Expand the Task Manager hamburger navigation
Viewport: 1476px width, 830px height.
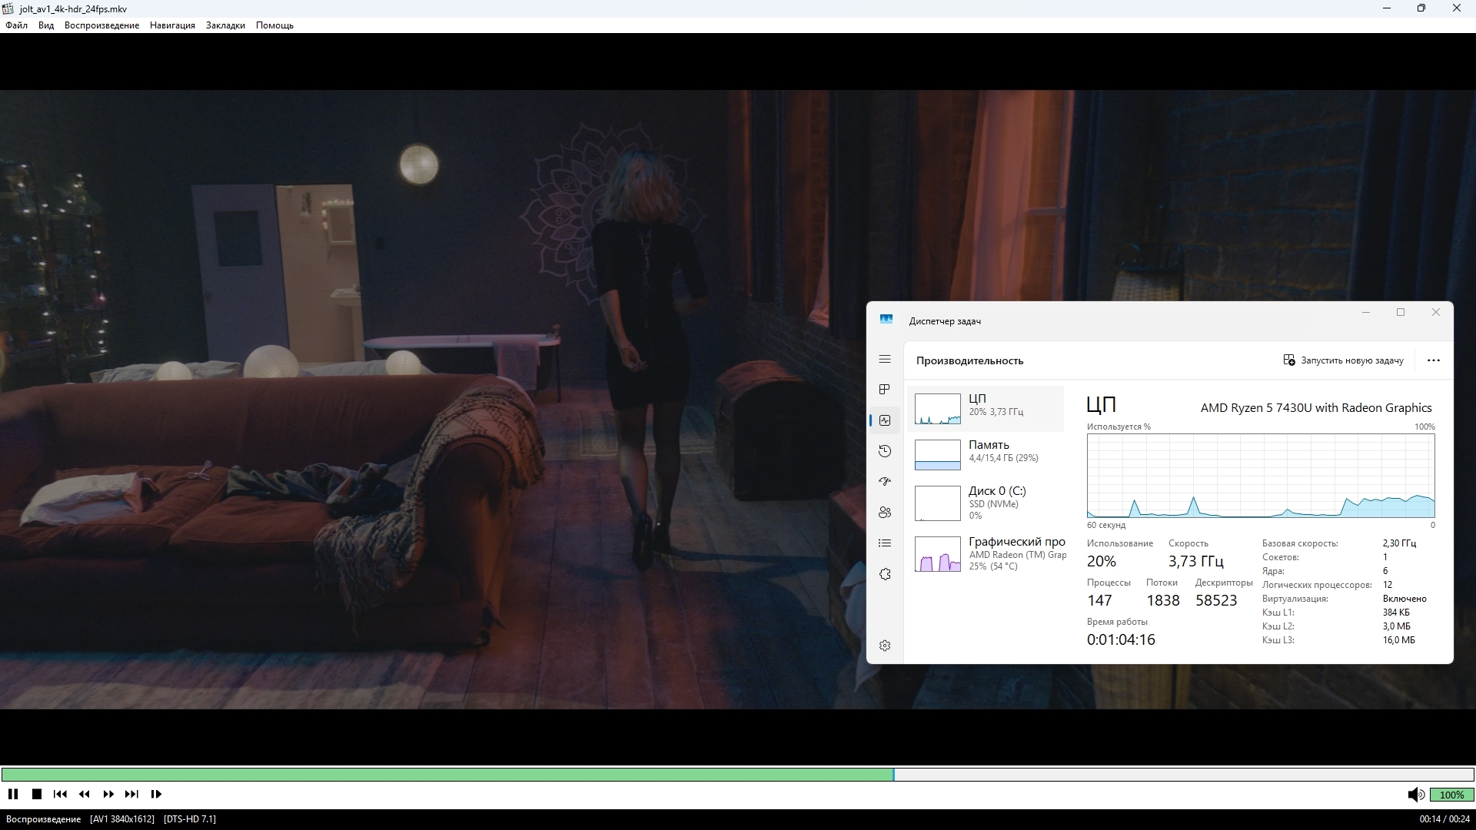[x=885, y=359]
